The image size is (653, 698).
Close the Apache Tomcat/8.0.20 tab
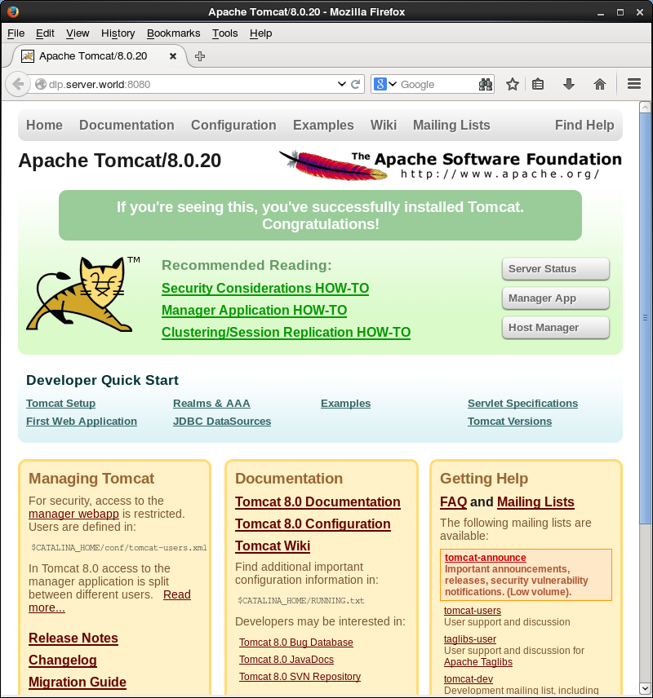click(173, 56)
